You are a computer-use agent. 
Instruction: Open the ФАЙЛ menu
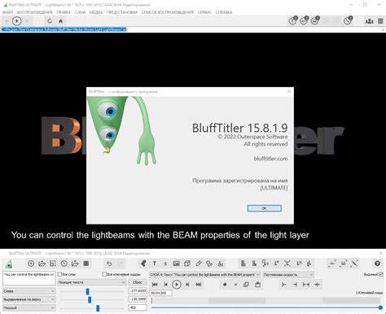(x=7, y=12)
